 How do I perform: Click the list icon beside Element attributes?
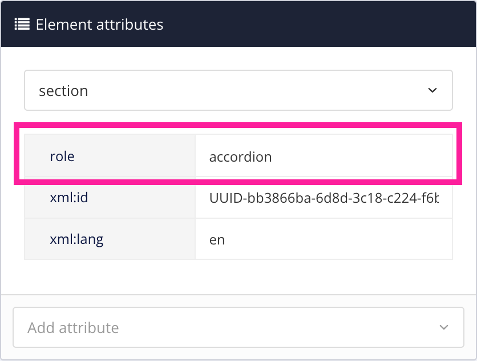click(22, 25)
